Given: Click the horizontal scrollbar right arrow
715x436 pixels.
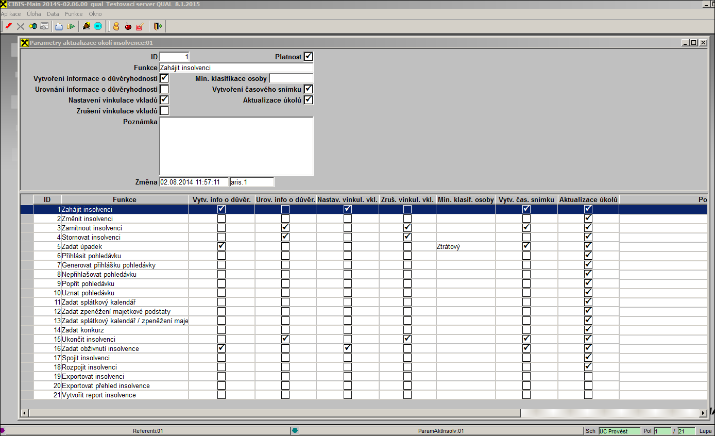Looking at the screenshot, I should coord(703,413).
